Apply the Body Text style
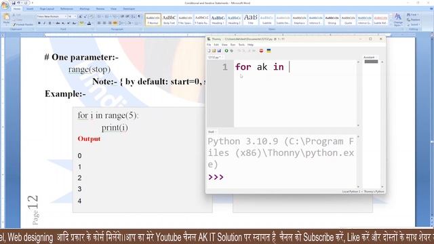434x244 pixels. pyautogui.click(x=169, y=20)
